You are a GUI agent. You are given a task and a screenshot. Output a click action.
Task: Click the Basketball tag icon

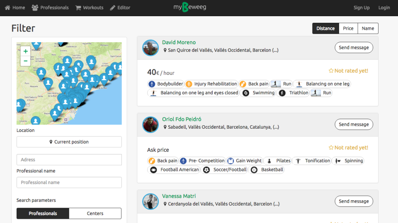[254, 170]
